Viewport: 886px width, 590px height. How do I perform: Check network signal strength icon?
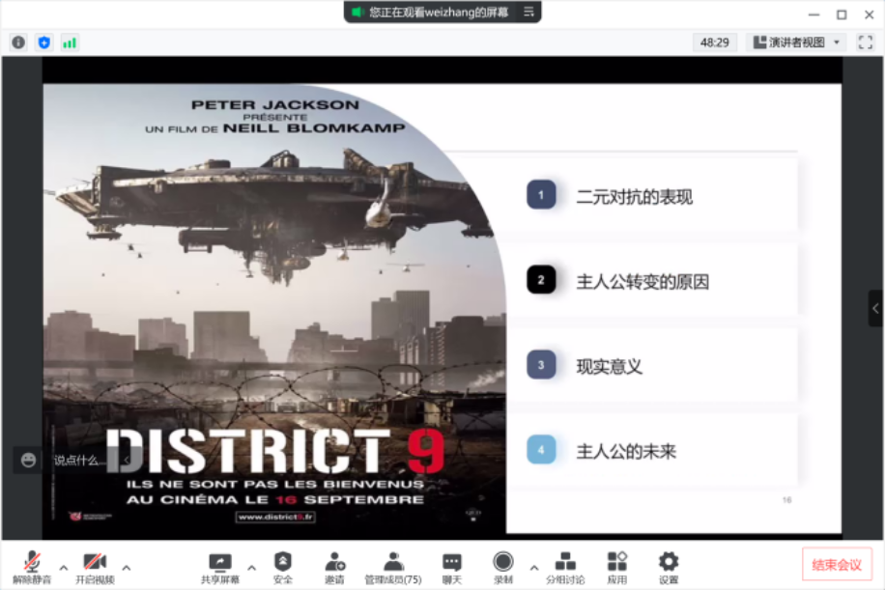click(x=70, y=42)
